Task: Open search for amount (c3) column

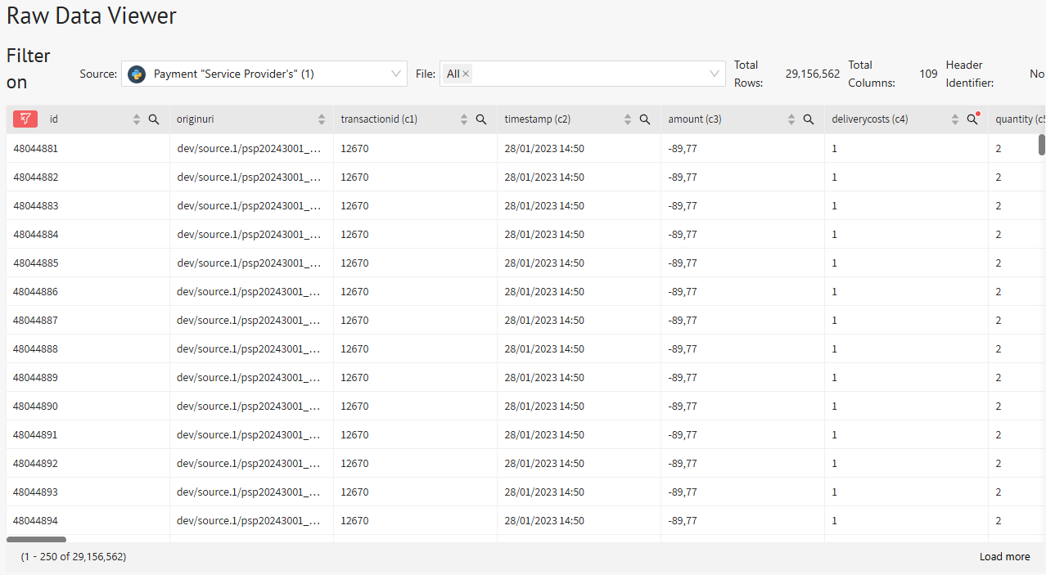Action: coord(809,119)
